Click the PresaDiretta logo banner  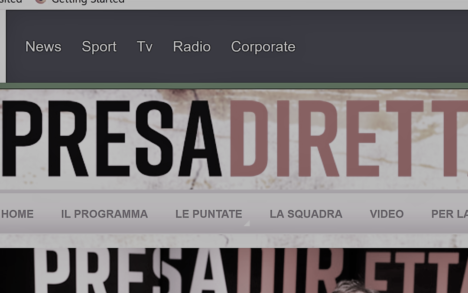pyautogui.click(x=234, y=139)
